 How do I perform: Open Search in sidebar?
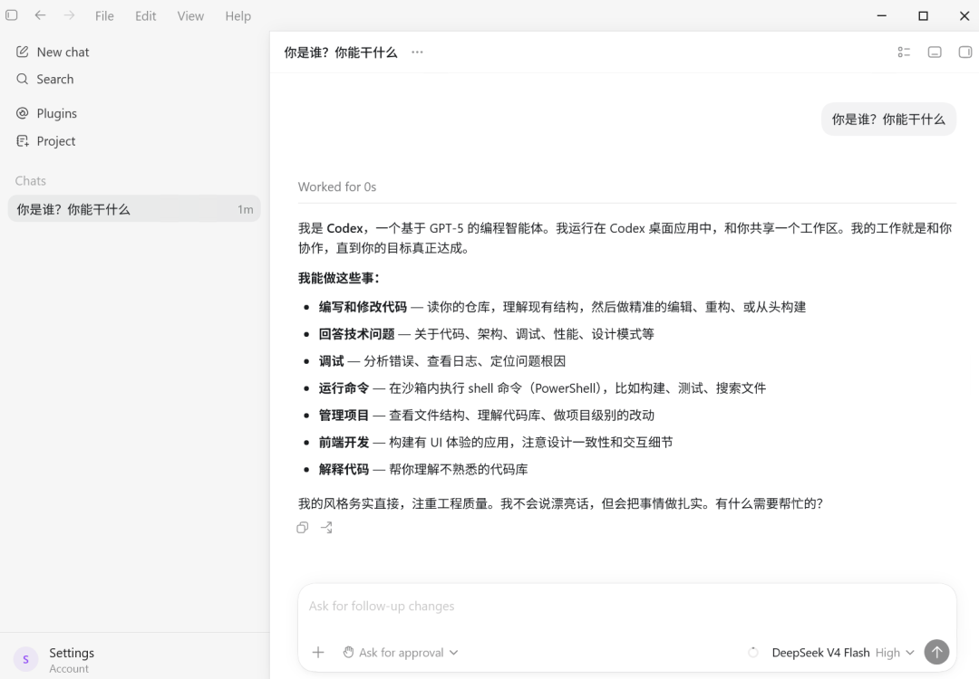(45, 79)
